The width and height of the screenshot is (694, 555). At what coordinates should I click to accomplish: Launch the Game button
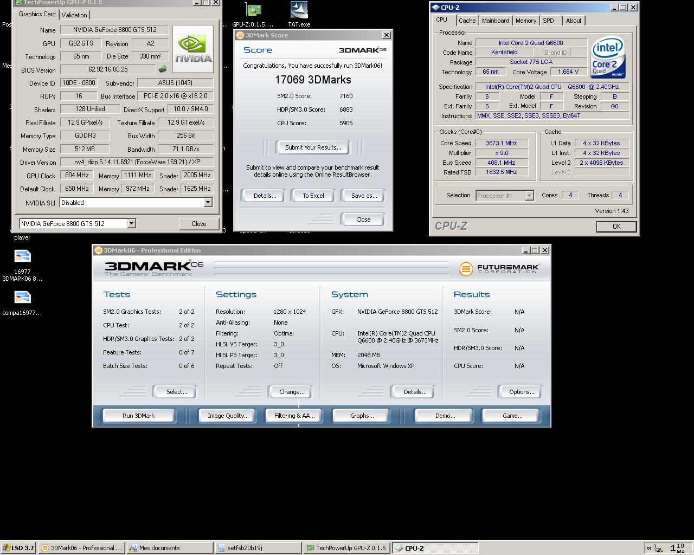(x=512, y=416)
